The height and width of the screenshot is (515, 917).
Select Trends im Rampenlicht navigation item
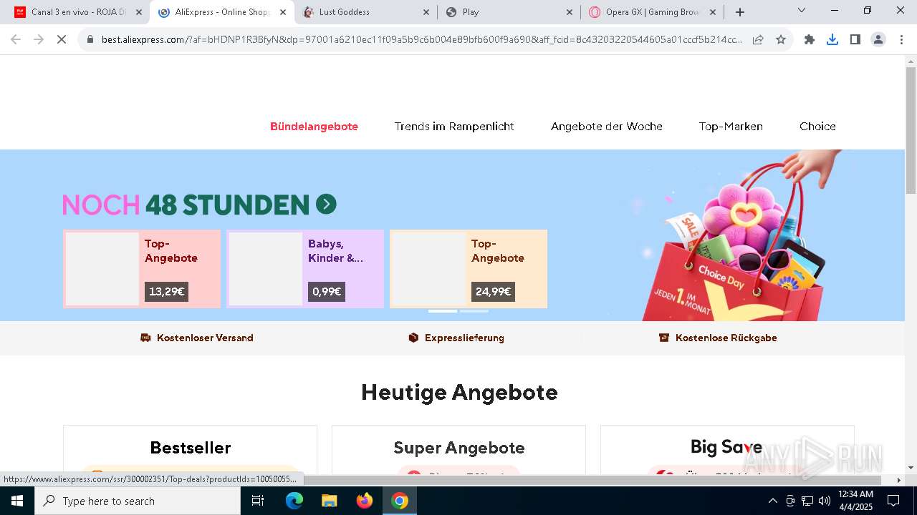454,127
